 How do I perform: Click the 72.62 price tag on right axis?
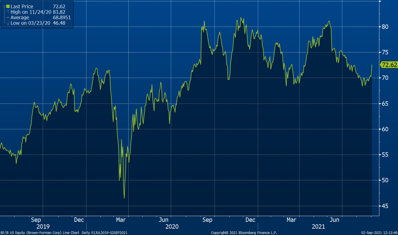coord(389,65)
